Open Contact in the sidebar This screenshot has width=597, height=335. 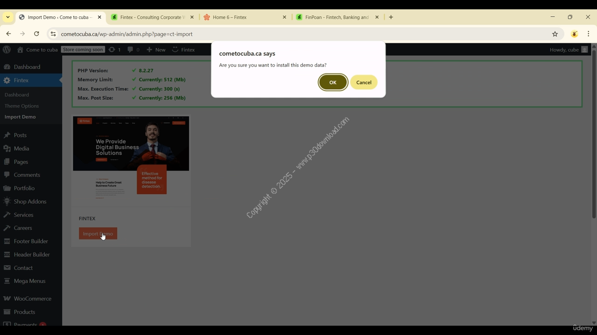coord(31,268)
